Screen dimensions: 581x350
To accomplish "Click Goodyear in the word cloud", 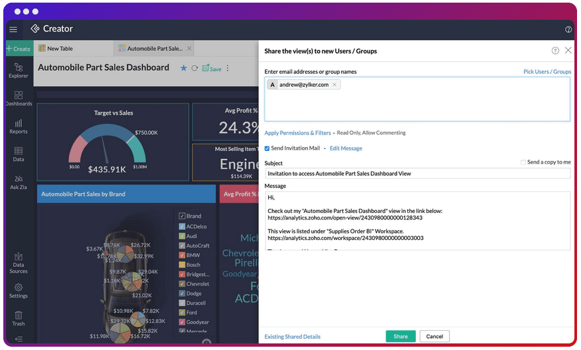I will [240, 274].
